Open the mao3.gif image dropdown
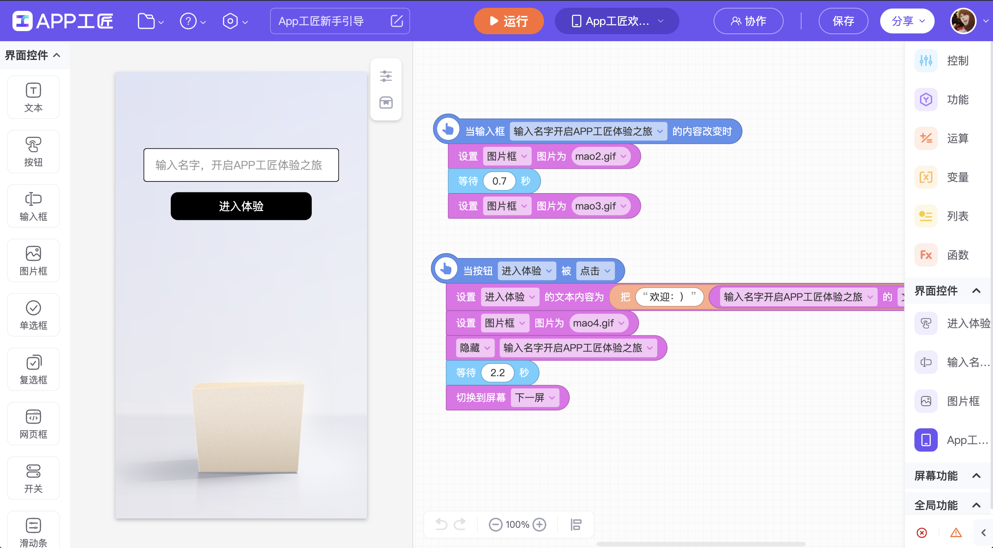Screen dimensions: 993x548 [601, 206]
